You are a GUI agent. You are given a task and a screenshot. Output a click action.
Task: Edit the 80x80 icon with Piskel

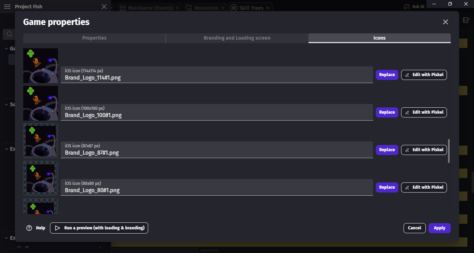point(424,187)
